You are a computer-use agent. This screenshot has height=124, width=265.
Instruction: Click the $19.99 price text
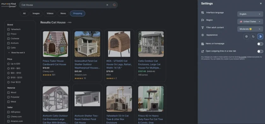click(46, 68)
